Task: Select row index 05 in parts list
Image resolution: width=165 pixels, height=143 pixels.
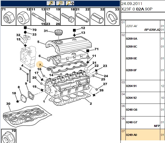Action: (x=123, y=106)
